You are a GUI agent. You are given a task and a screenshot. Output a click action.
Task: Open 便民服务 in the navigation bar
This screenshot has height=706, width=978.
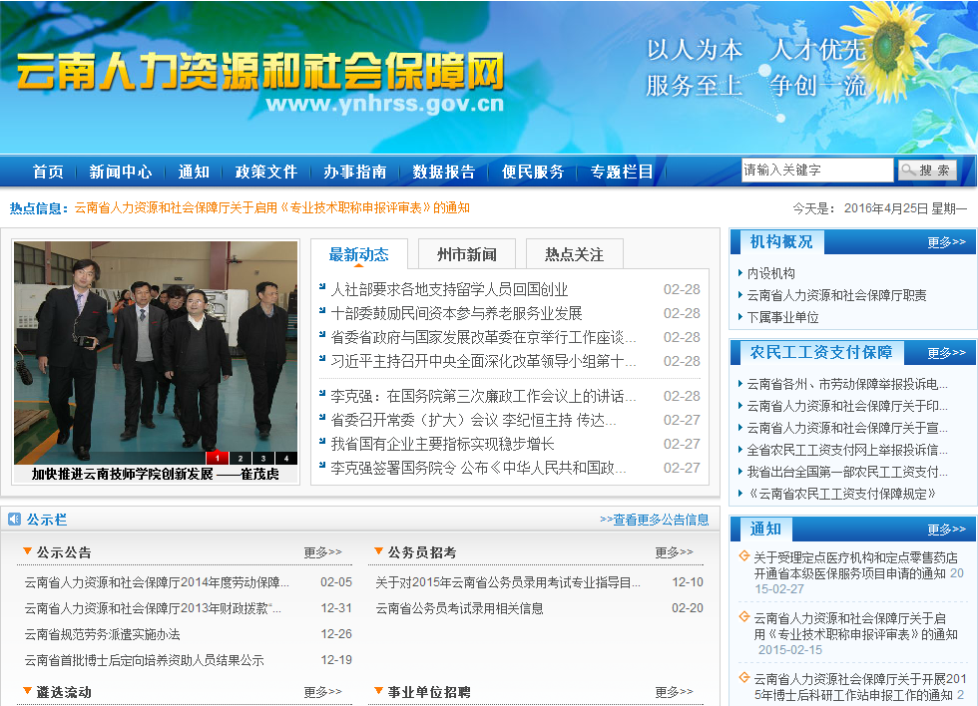[x=533, y=172]
